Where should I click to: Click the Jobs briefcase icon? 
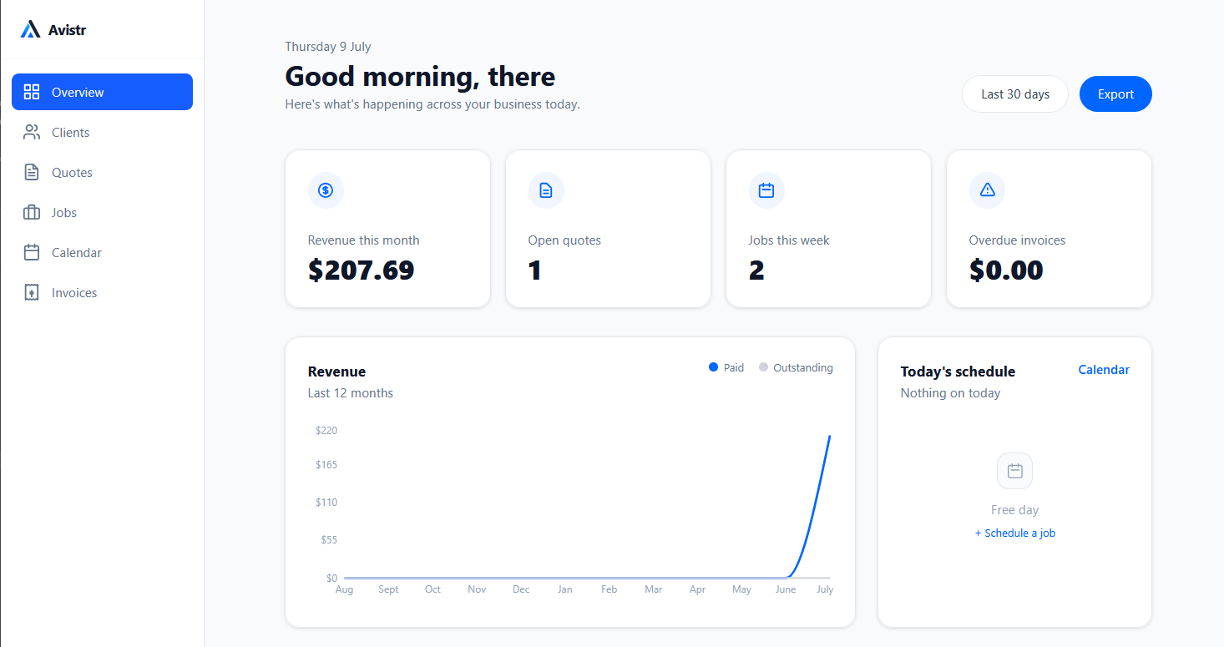coord(32,212)
